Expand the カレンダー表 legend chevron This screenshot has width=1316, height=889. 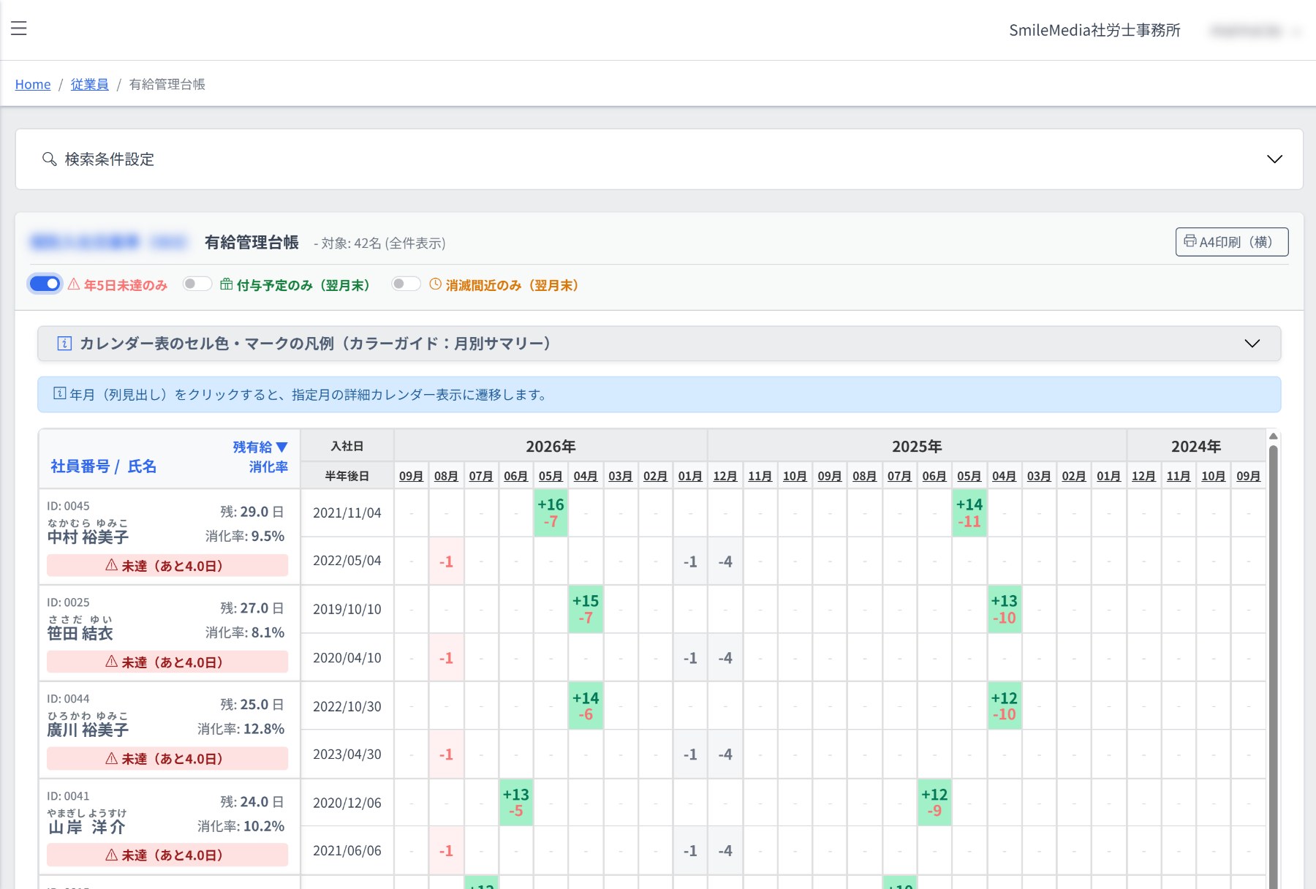1252,344
